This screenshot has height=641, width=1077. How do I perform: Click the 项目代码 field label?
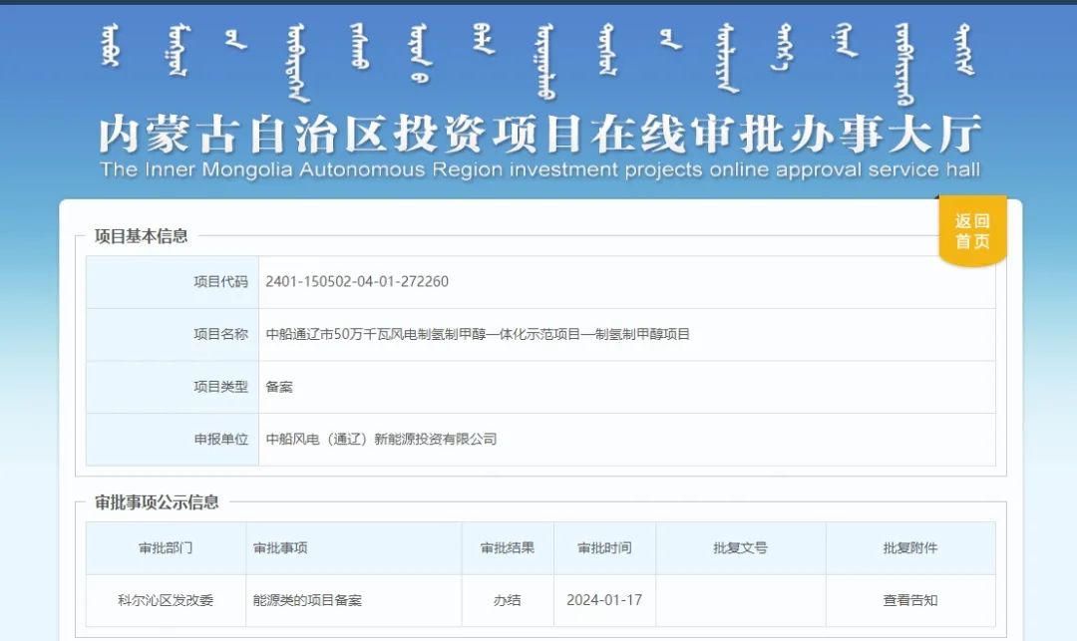point(220,282)
